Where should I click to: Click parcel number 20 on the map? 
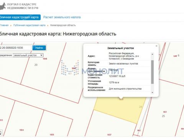coord(36,65)
